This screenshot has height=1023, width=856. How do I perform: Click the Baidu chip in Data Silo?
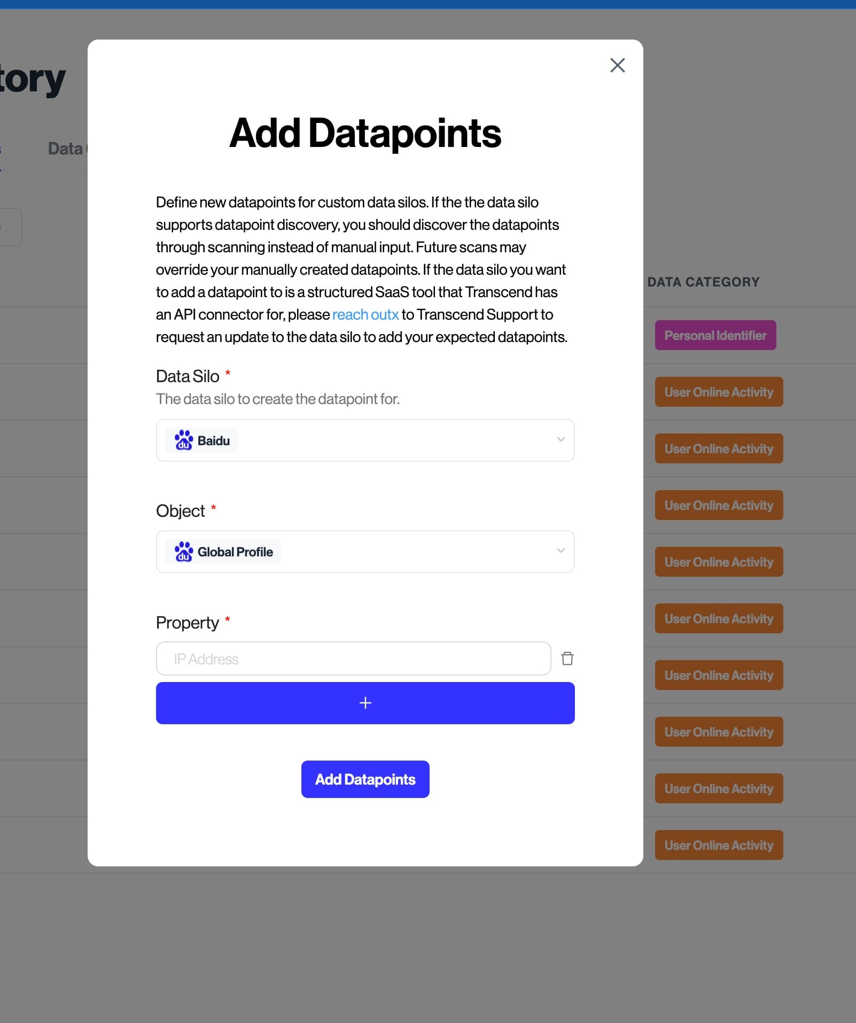(x=201, y=440)
